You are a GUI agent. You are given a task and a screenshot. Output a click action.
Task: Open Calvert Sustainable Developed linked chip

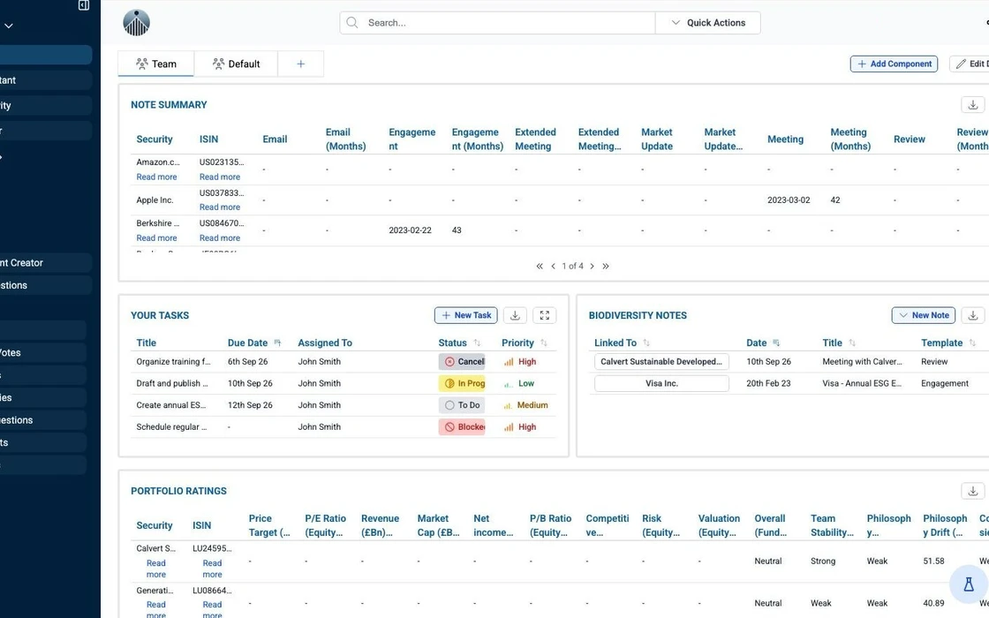click(661, 362)
